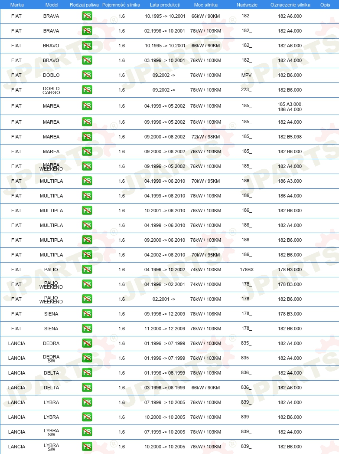Screen dimensions: 339x454
Task: Select the power value 72kW / 98KM
Action: (205, 137)
